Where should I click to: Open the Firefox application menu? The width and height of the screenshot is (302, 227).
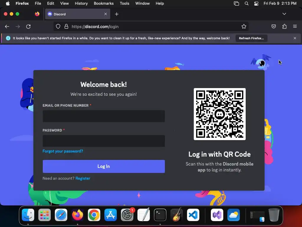[x=22, y=4]
